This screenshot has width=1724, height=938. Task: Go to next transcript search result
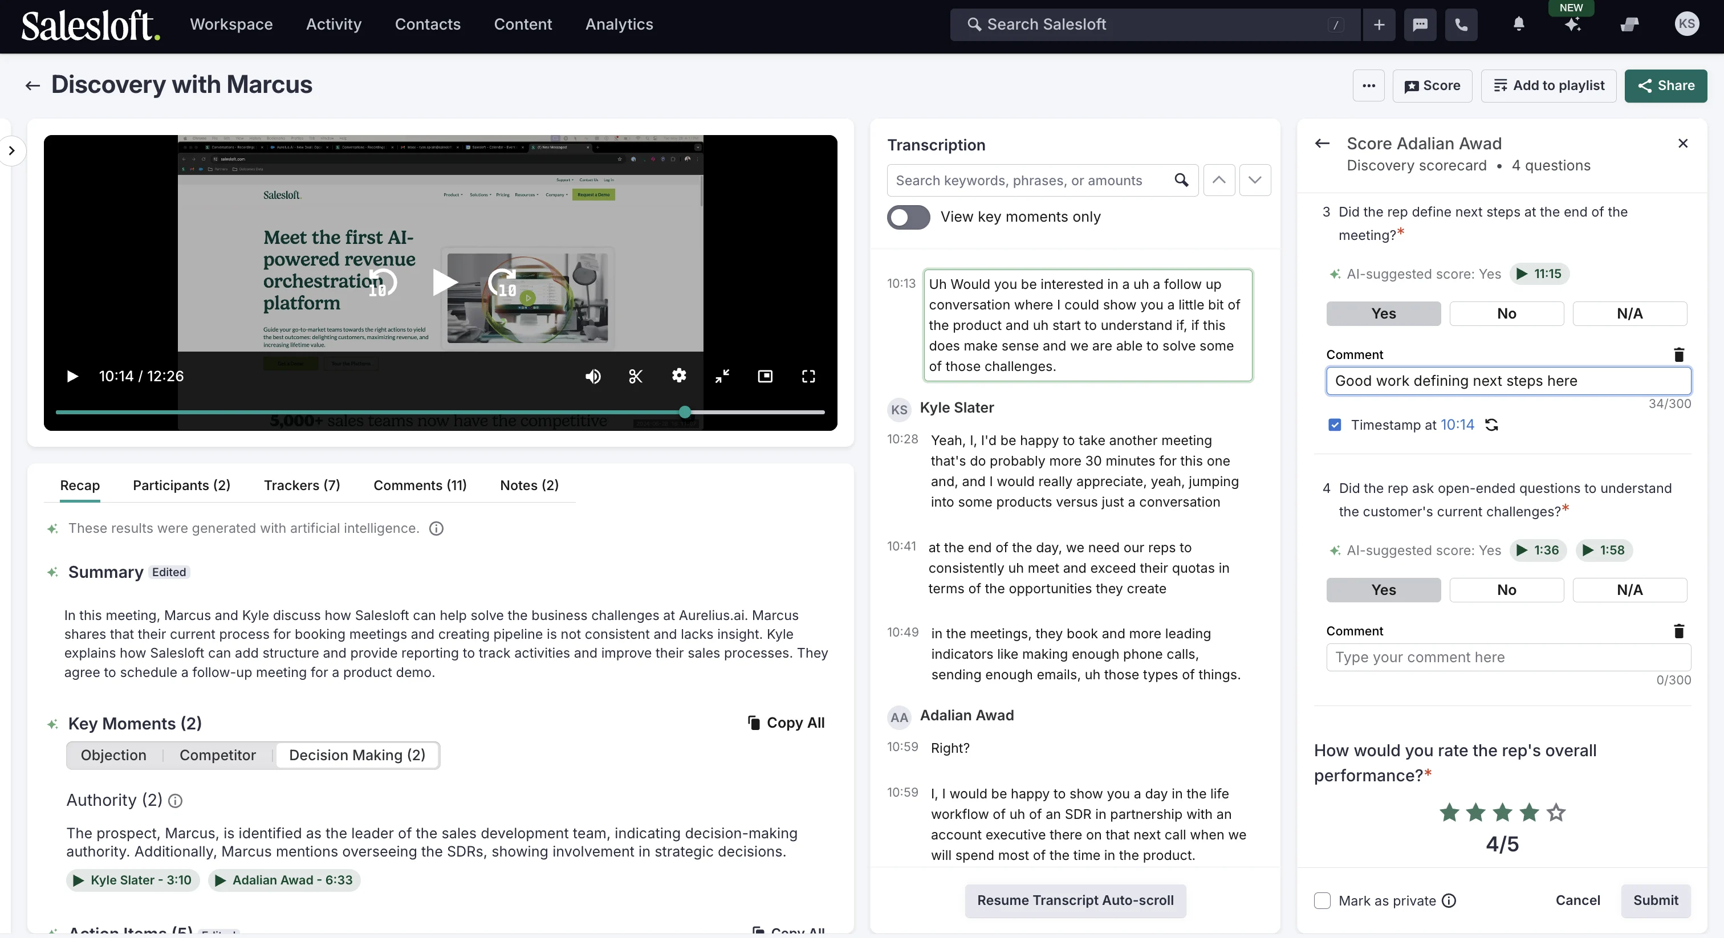pos(1255,180)
